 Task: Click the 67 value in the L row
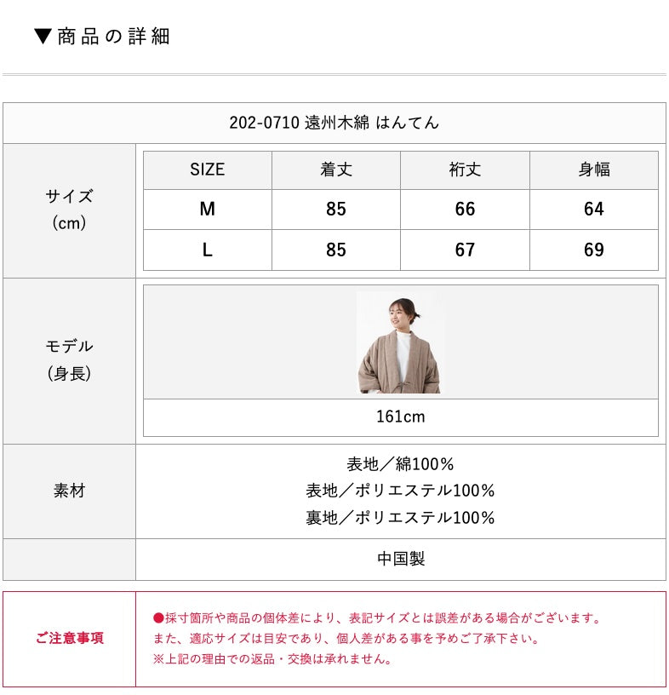click(x=465, y=250)
